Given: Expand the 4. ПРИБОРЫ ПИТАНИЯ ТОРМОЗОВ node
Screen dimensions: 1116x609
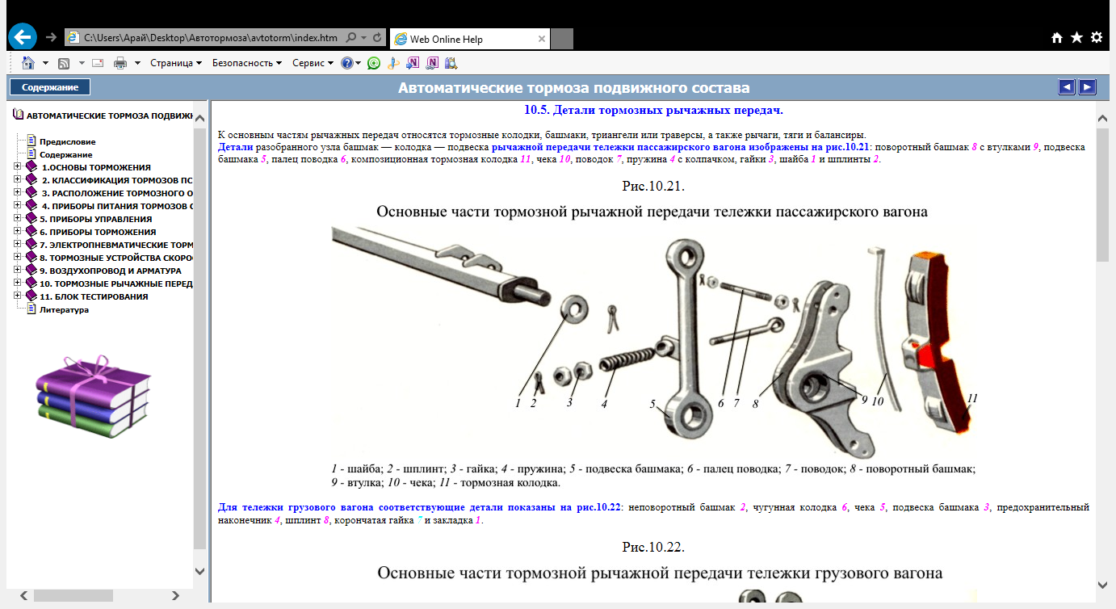Looking at the screenshot, I should pyautogui.click(x=18, y=206).
